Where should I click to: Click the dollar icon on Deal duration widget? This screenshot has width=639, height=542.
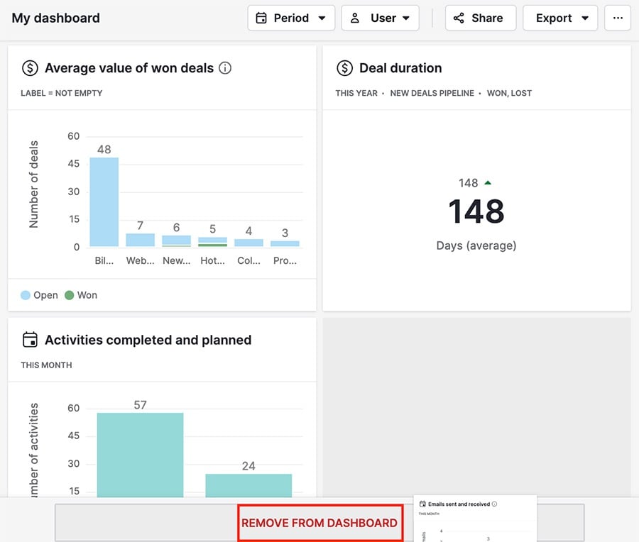[x=344, y=68]
